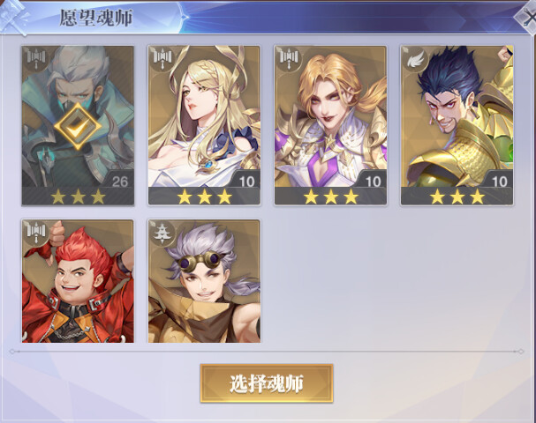Click class icon on the red-haired hero card

click(36, 233)
